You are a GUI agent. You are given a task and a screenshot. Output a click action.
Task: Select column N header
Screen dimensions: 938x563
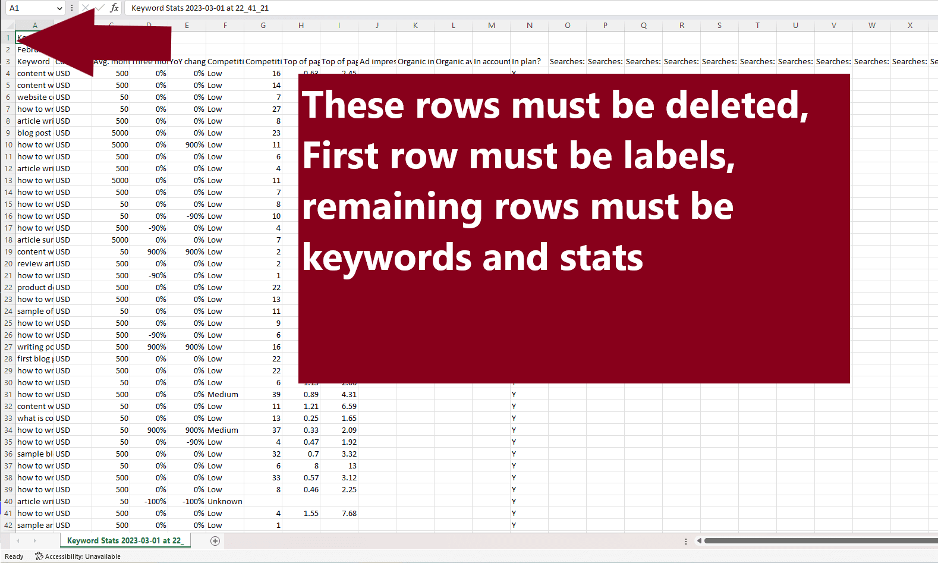529,25
